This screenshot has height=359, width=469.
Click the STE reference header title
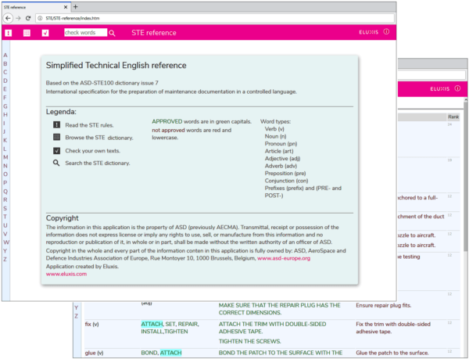coord(154,33)
